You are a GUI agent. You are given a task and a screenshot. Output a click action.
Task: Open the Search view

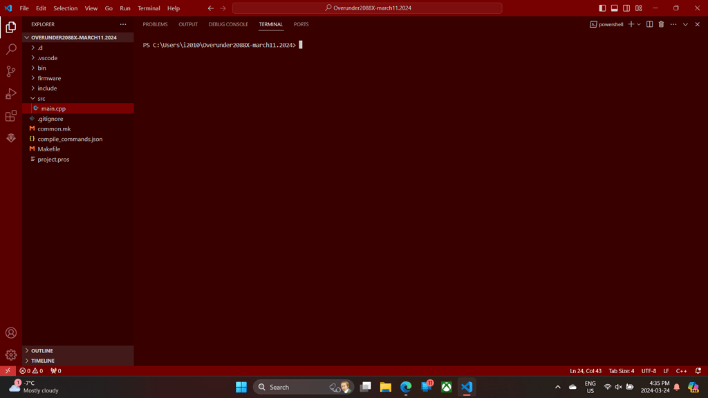10,49
